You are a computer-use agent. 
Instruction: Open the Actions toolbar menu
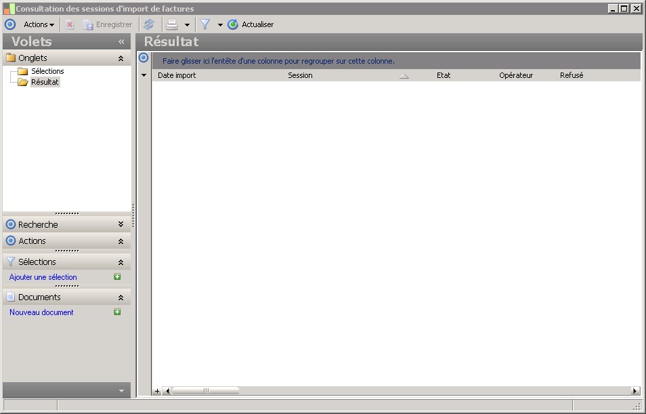coord(39,25)
